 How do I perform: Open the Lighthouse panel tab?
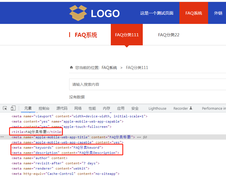tap(157, 108)
